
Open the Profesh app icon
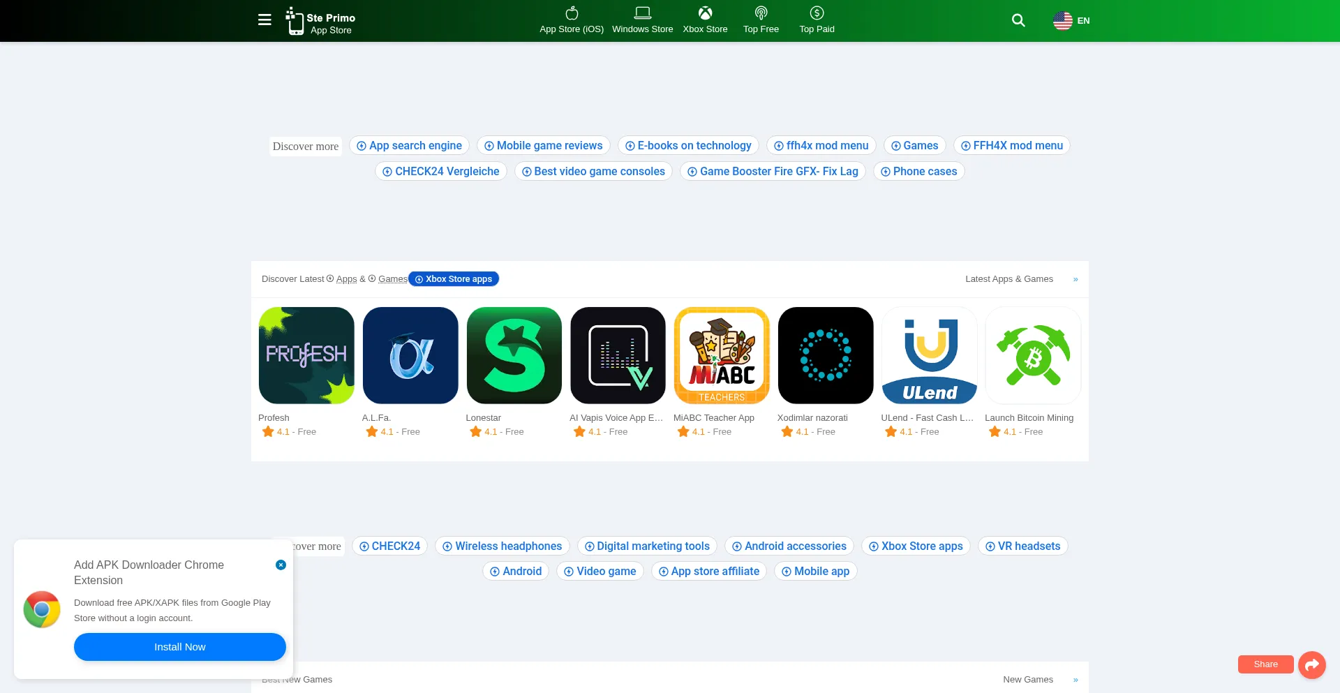coord(306,355)
